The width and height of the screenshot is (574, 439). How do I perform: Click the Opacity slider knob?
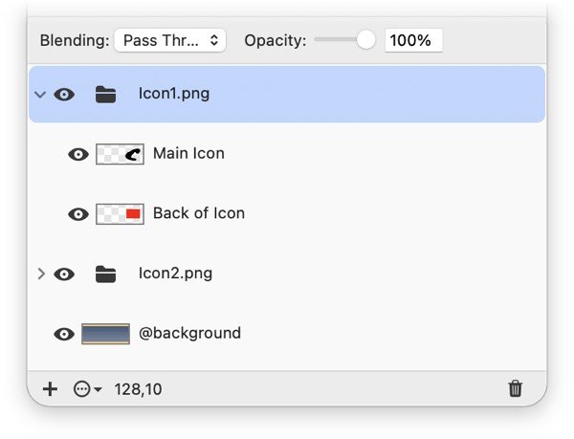pyautogui.click(x=365, y=40)
